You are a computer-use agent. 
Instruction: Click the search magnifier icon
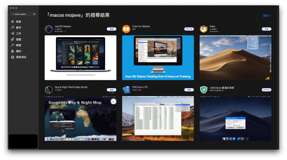pyautogui.click(x=13, y=14)
